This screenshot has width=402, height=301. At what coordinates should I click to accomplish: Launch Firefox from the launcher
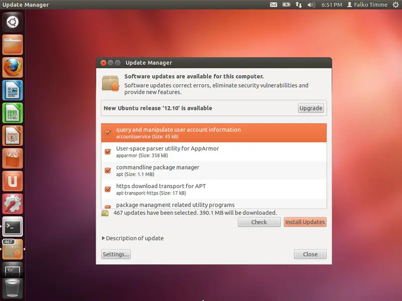12,67
